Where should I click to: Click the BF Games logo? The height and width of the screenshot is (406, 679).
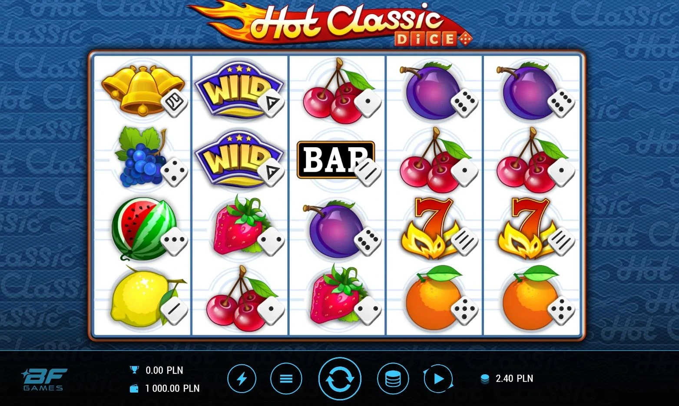point(43,379)
